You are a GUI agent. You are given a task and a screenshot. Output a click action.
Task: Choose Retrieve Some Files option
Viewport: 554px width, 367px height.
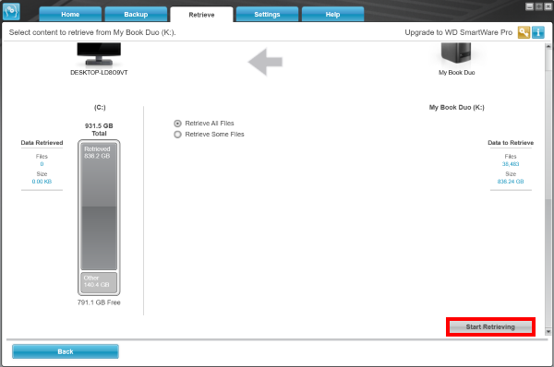pyautogui.click(x=209, y=134)
